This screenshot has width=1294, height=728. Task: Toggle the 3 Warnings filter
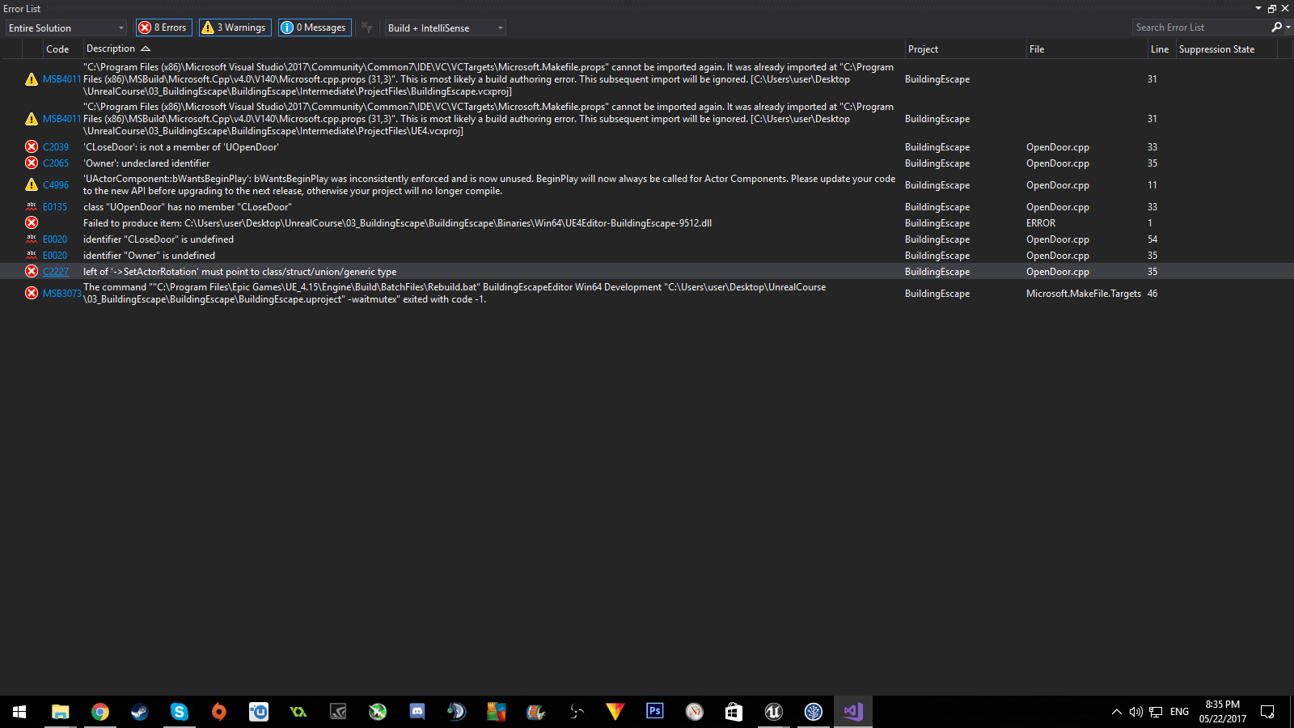(234, 28)
